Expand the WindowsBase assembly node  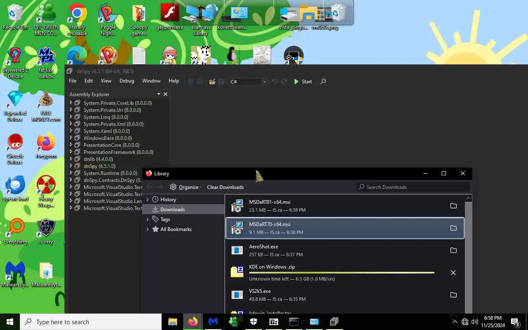[x=71, y=138]
